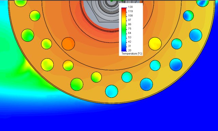Pick the green band of the color bar

[x=124, y=29]
